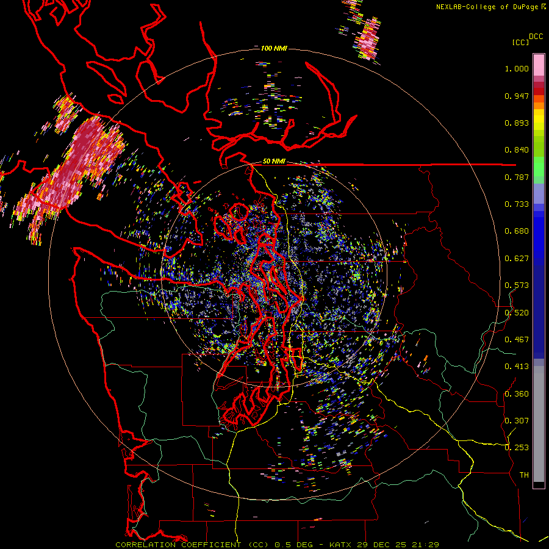Screen dimensions: 549x549
Task: Click the NEXLAB-College of DuPage title text
Action: (x=487, y=7)
